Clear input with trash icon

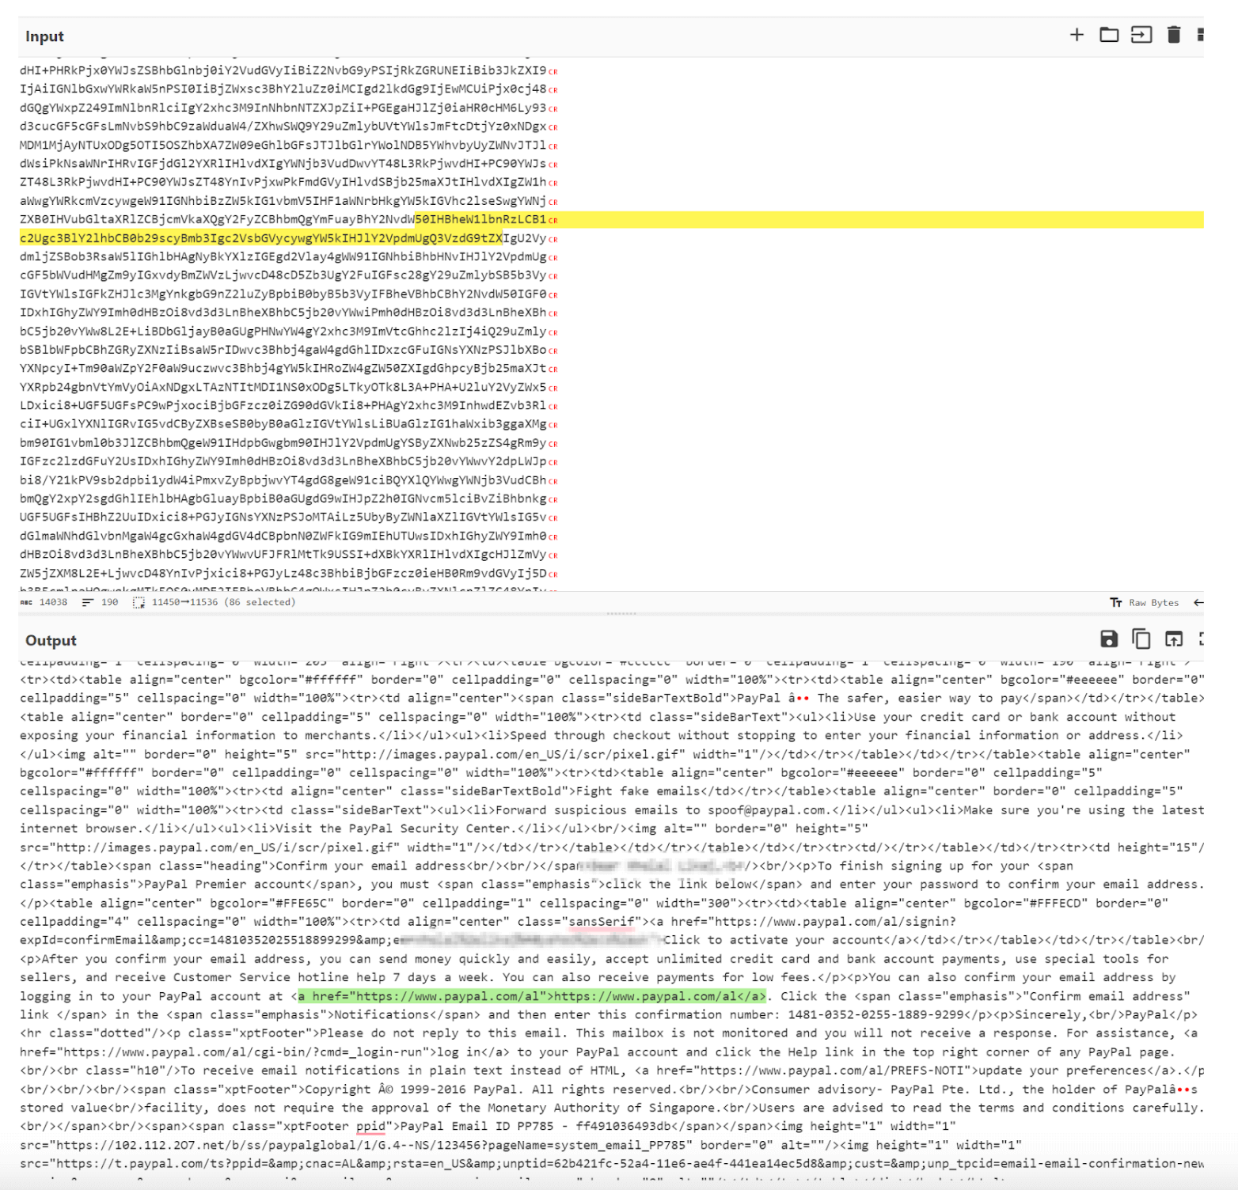tap(1174, 35)
